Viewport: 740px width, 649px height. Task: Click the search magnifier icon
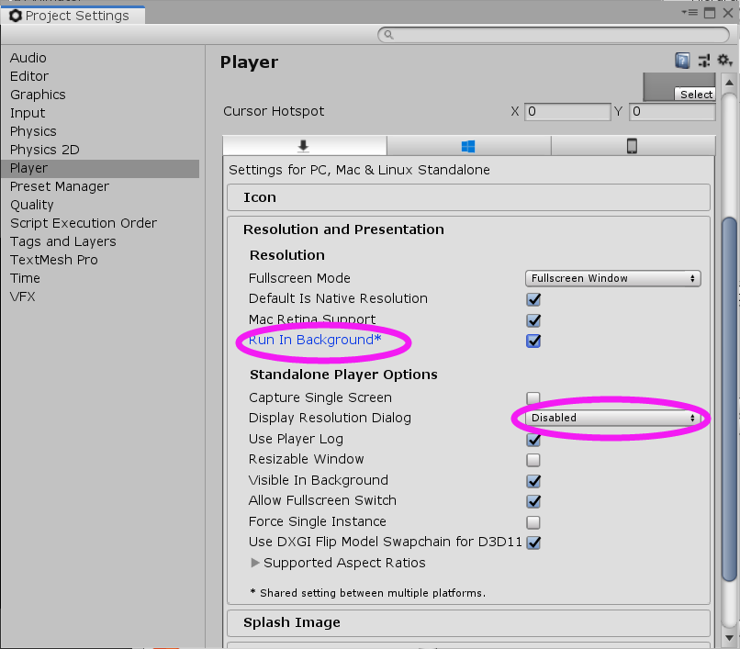pyautogui.click(x=388, y=35)
